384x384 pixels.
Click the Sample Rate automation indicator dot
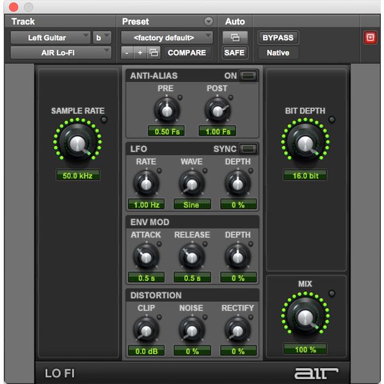(104, 120)
